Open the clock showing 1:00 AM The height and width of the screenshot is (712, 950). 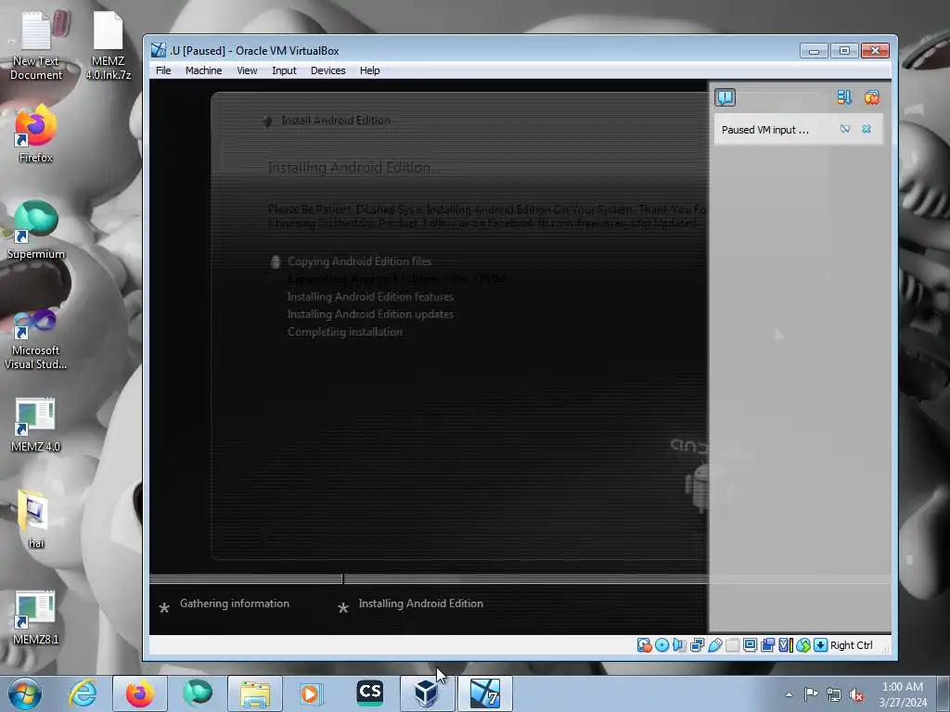tap(903, 693)
